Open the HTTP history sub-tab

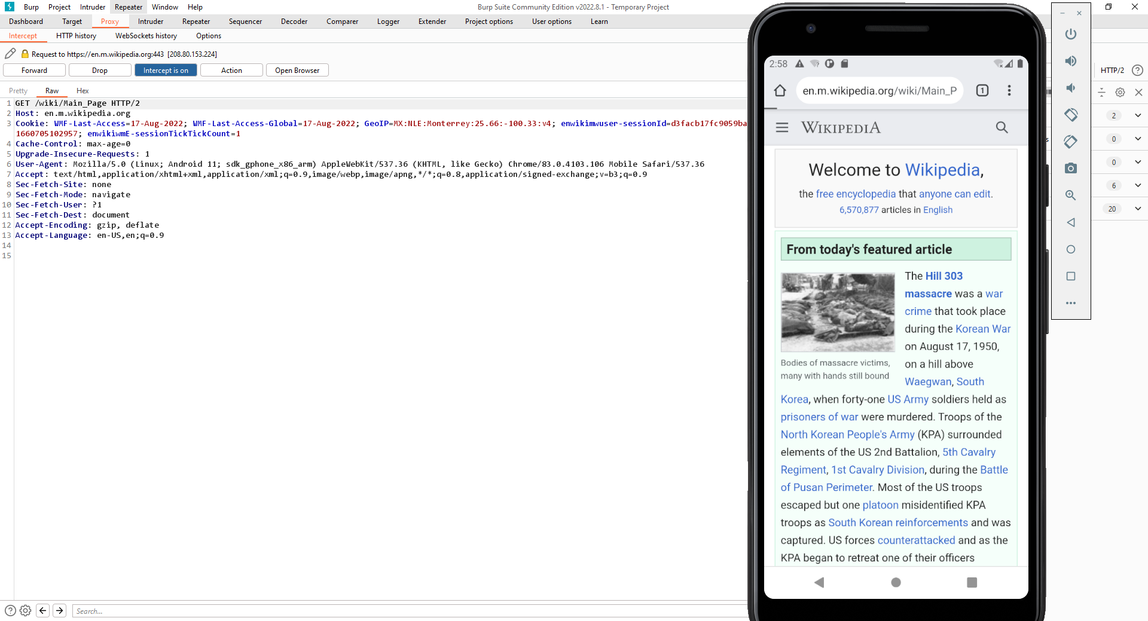(76, 36)
